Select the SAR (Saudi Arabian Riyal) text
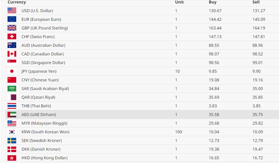Image resolution: width=279 pixels, height=163 pixels. [45, 89]
